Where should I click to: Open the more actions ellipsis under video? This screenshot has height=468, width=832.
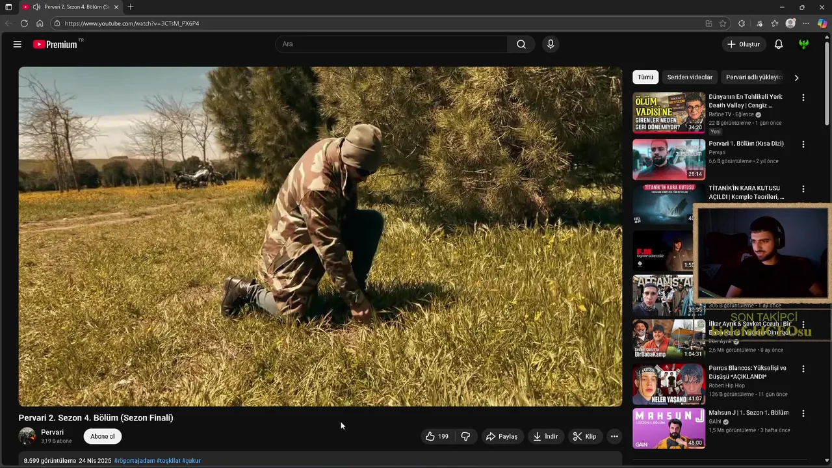pyautogui.click(x=614, y=437)
